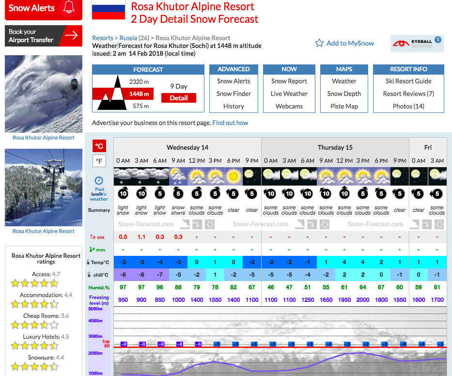Open the Snow Finder menu item
The width and height of the screenshot is (452, 376).
click(234, 94)
